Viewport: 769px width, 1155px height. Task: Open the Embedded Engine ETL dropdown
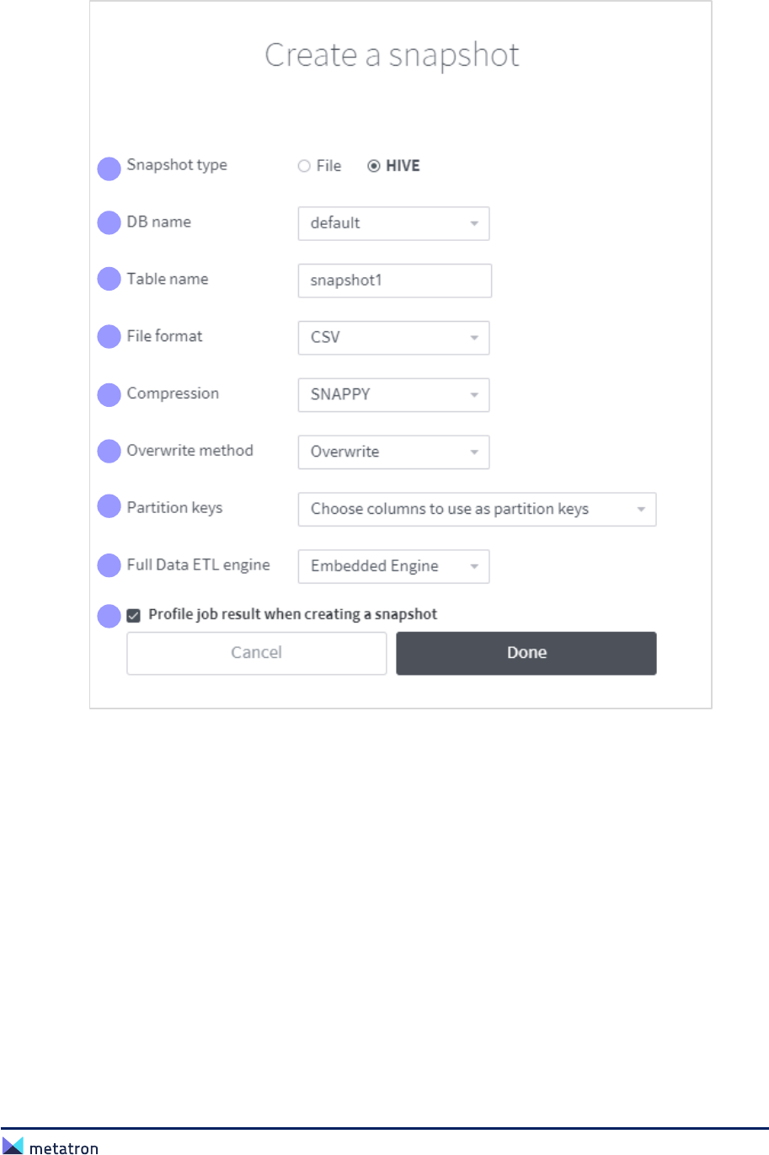click(393, 567)
